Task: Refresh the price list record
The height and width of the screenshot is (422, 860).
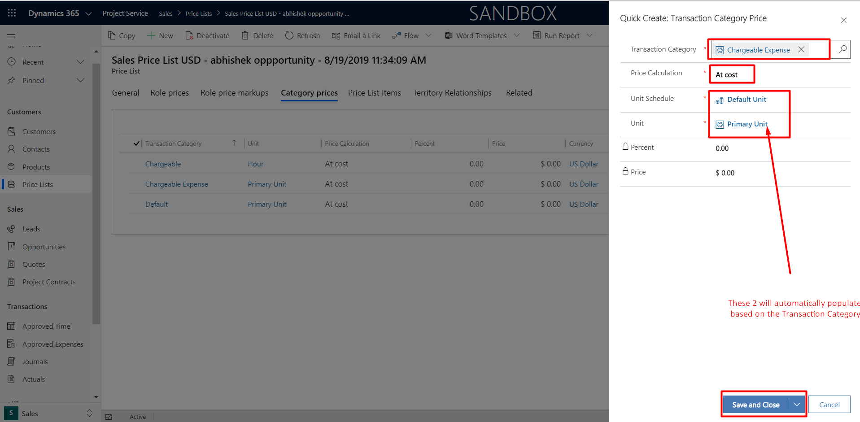Action: (302, 35)
